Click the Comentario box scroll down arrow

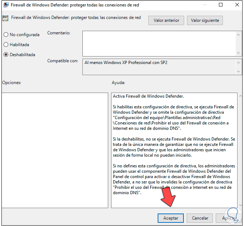(x=238, y=53)
